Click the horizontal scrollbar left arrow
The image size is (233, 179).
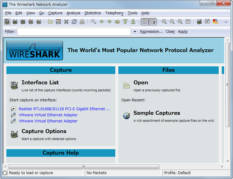[5, 167]
